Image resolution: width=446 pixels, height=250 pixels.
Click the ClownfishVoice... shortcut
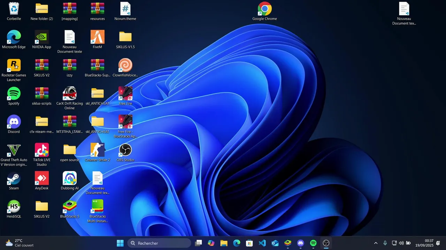(x=125, y=65)
